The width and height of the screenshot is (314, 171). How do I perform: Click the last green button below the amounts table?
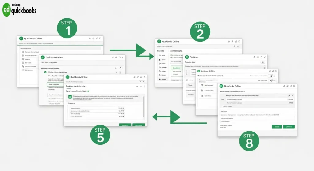click(139, 125)
